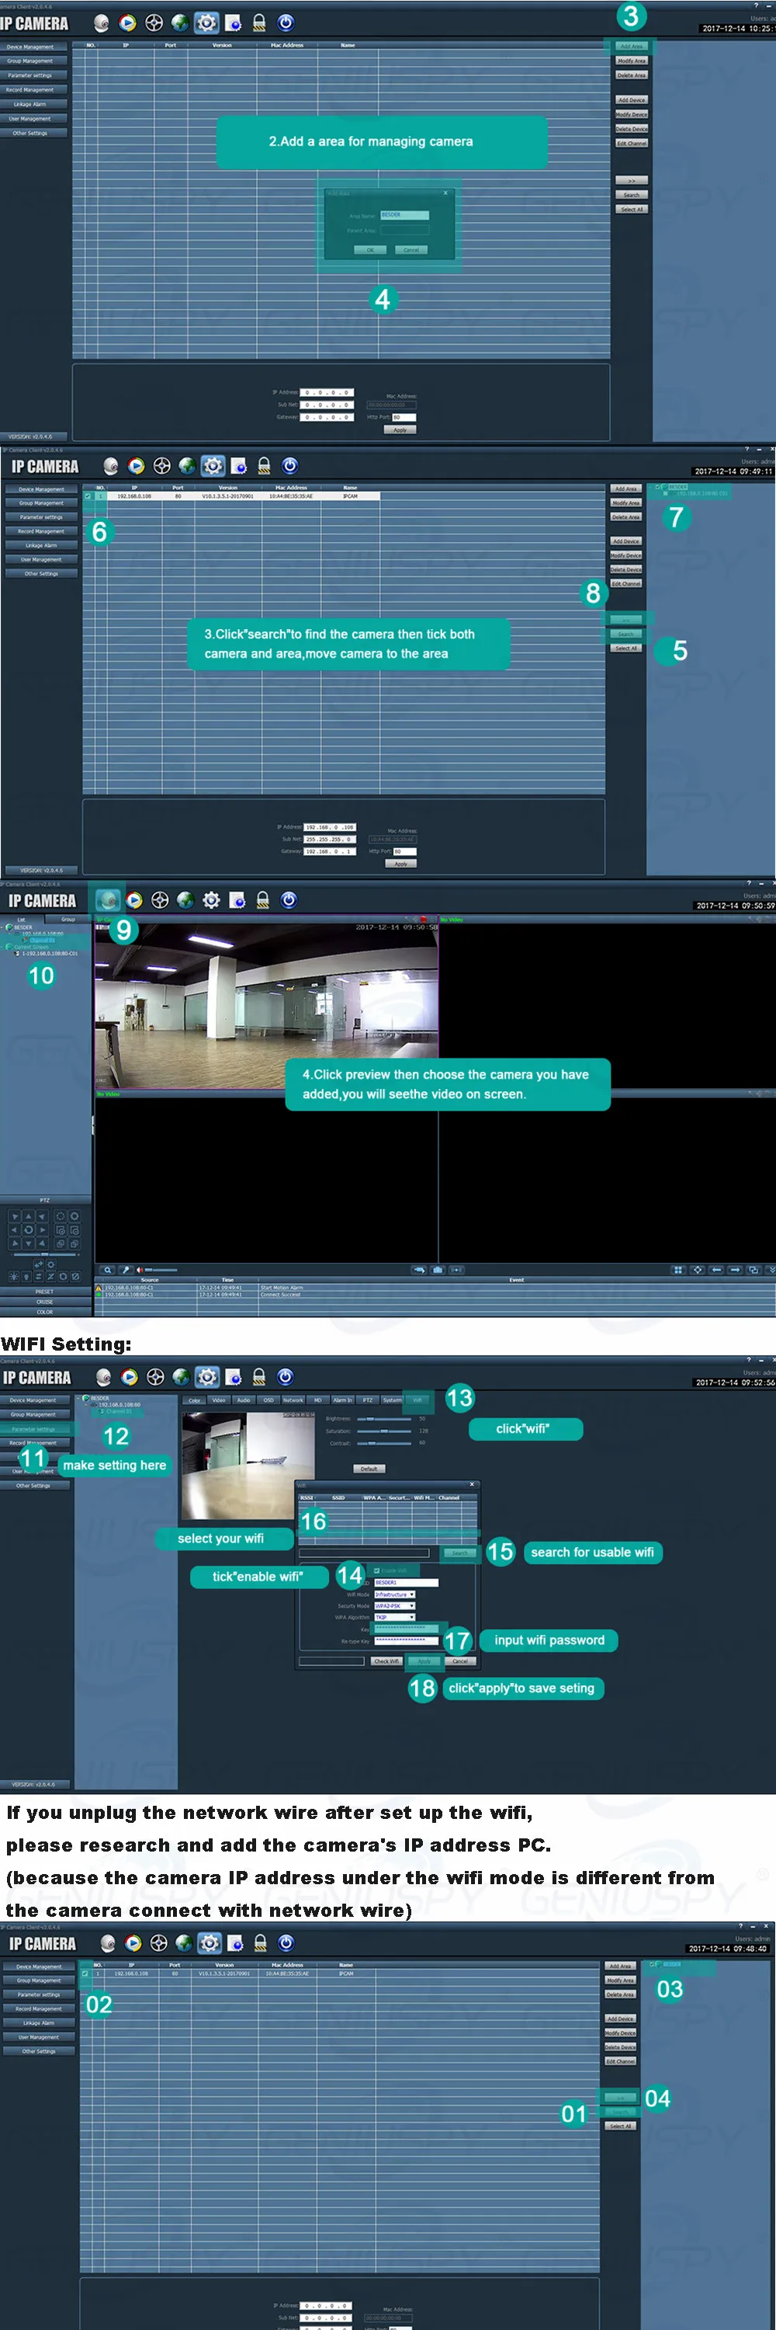This screenshot has height=2330, width=776.
Task: Click the Search button in the Wifi dialog
Action: [x=459, y=1553]
